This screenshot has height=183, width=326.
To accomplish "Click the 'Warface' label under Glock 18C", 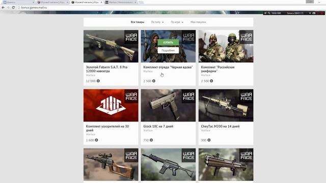I will (x=148, y=131).
